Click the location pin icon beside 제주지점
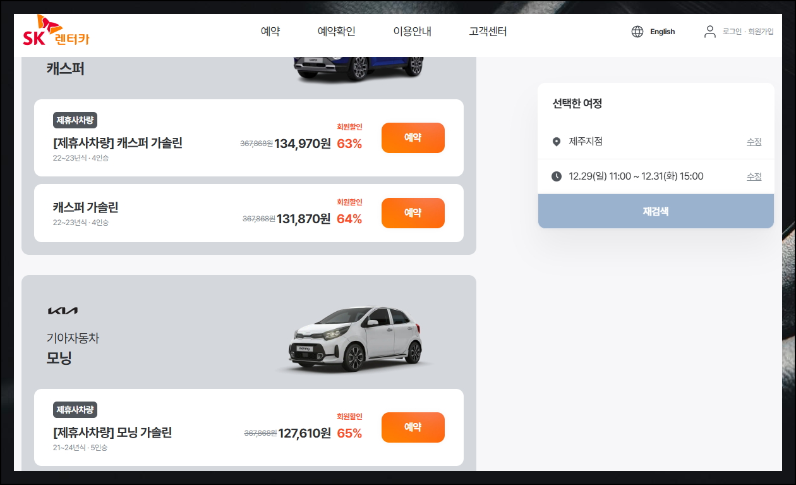This screenshot has height=485, width=796. [557, 142]
